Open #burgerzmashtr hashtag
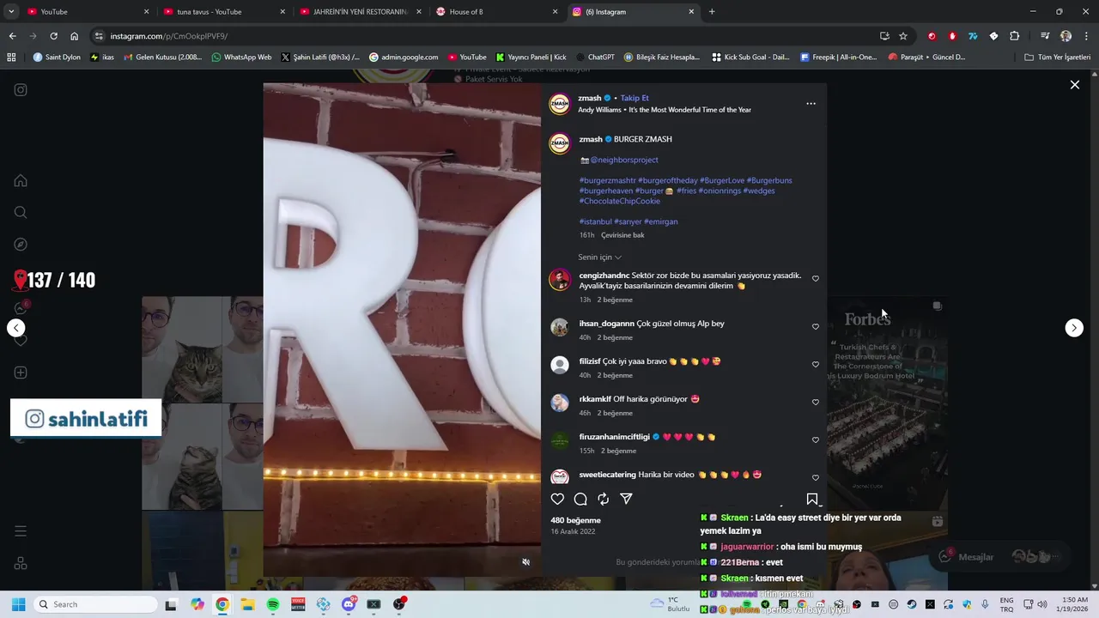The image size is (1099, 618). click(x=607, y=180)
